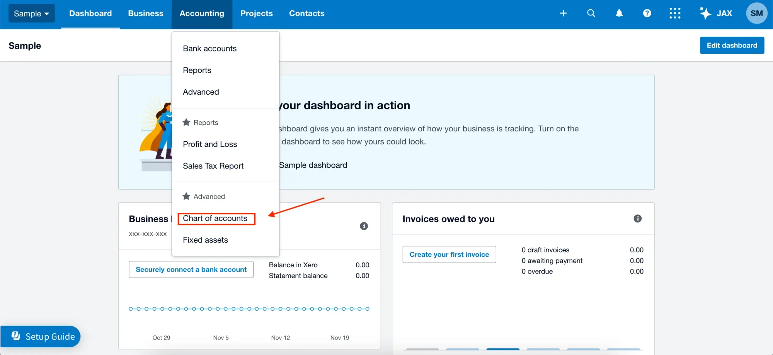Open the Business menu
This screenshot has width=773, height=355.
[146, 14]
